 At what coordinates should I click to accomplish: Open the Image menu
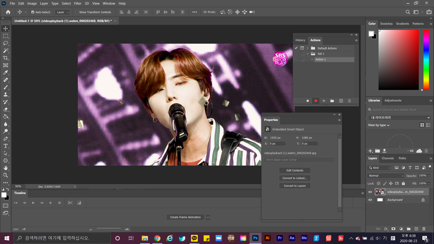tap(32, 3)
